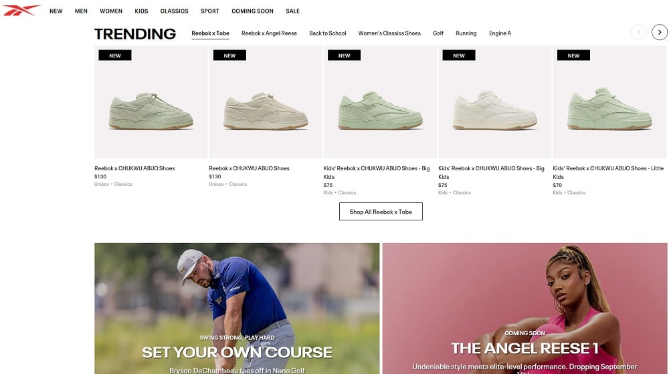Switch to the Golf trending tab
669x374 pixels.
click(x=438, y=33)
